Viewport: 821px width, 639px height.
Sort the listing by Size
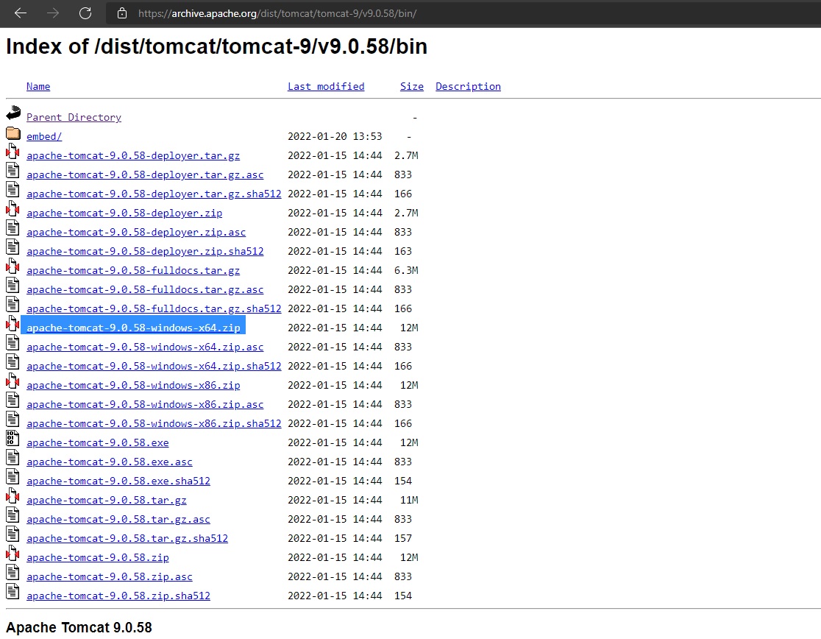point(411,86)
